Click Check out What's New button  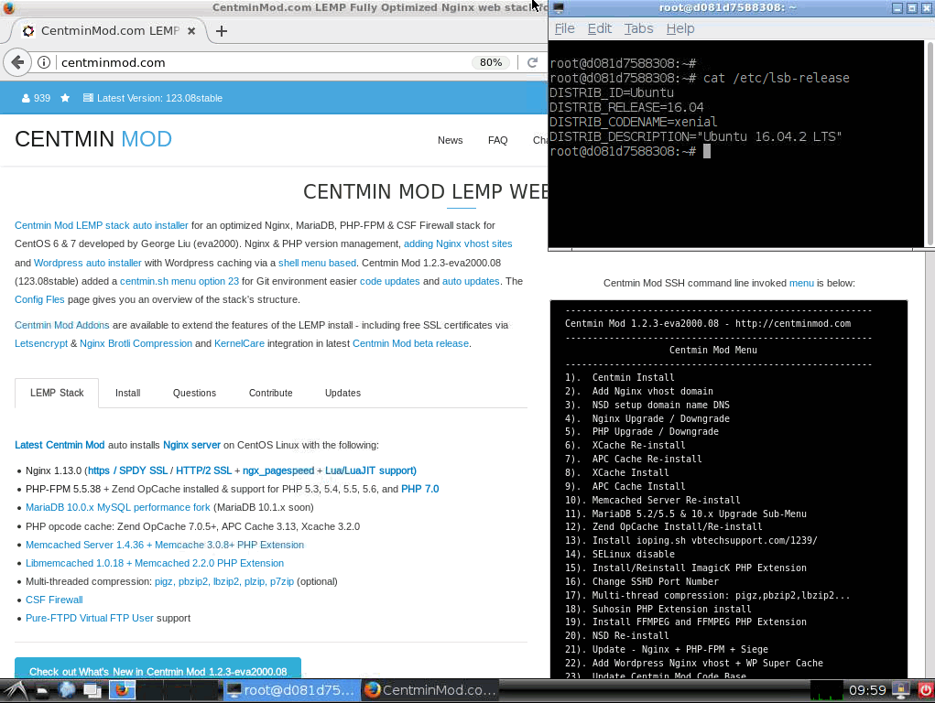click(158, 668)
